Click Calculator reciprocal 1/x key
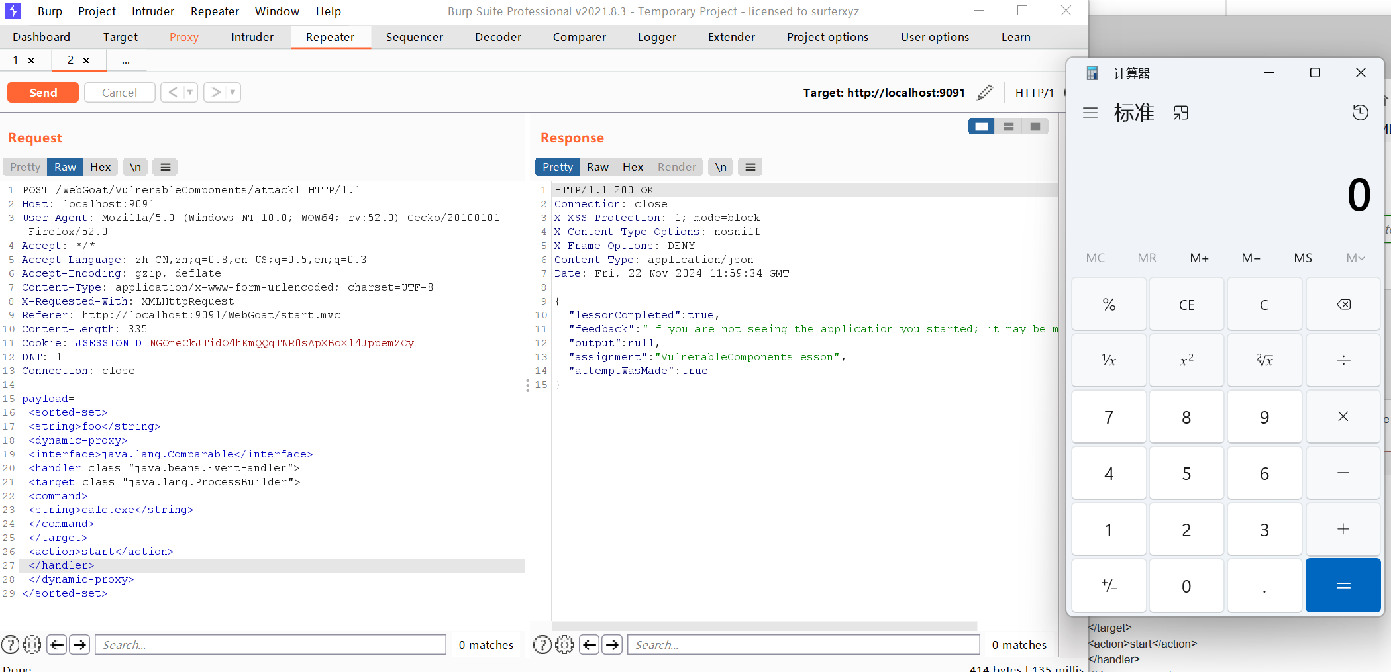Screen dimensions: 1391x672 tap(1109, 360)
